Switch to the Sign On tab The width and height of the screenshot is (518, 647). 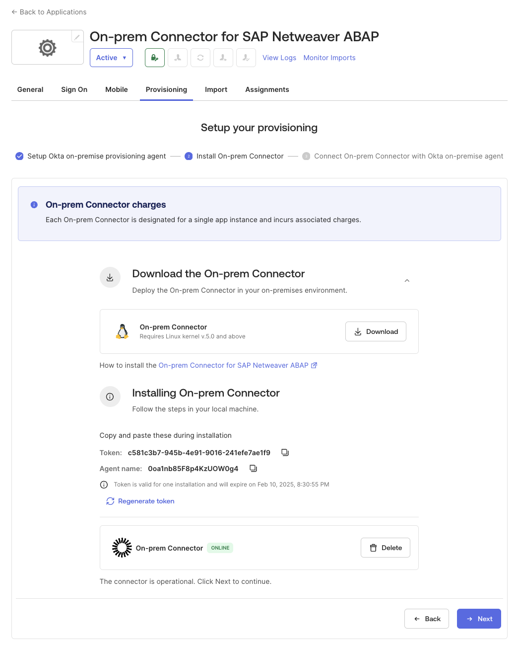click(x=74, y=89)
